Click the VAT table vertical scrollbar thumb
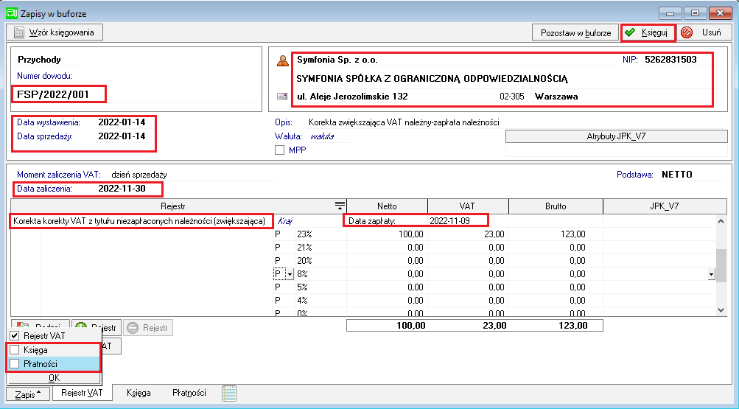739x409 pixels. point(721,266)
